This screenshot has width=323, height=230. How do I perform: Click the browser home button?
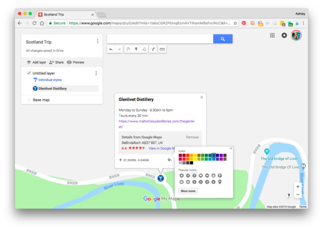coord(42,23)
